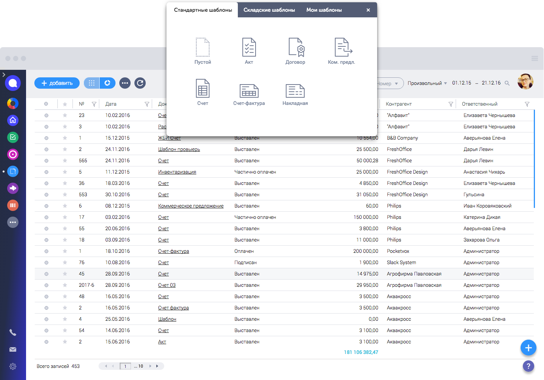Viewport: 544px width, 380px height.
Task: Open the phone icon in sidebar
Action: pos(13,332)
